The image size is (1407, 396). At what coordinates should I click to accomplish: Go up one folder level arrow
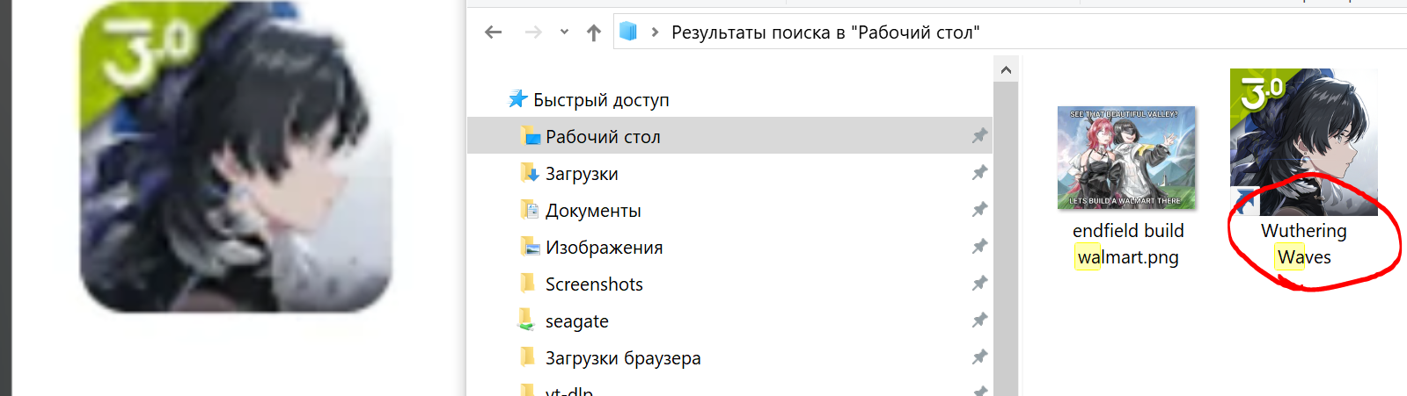tap(594, 32)
